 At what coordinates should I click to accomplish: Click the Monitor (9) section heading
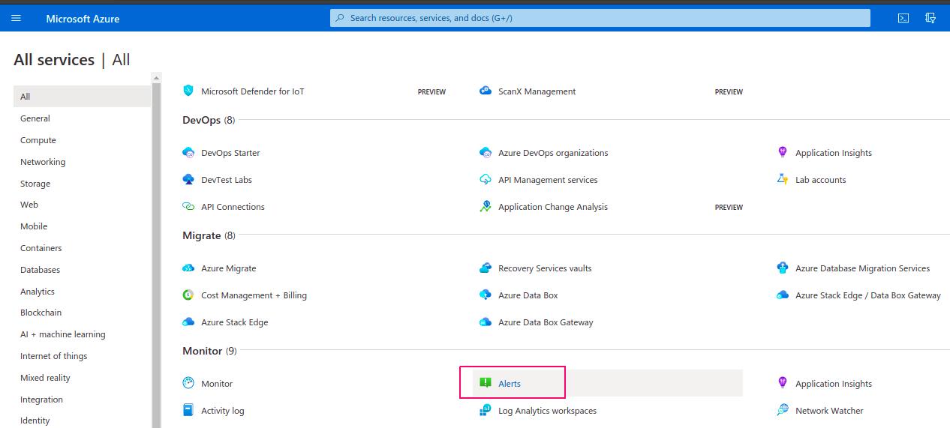point(209,351)
